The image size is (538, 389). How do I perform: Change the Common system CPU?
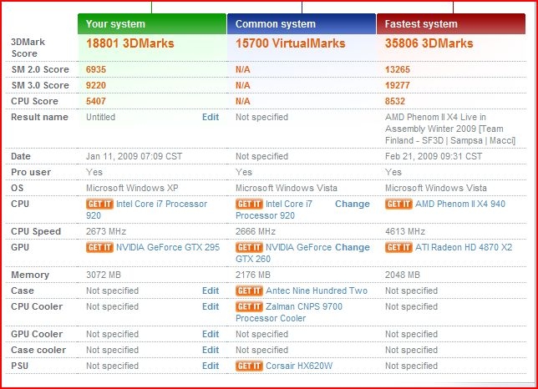[352, 204]
